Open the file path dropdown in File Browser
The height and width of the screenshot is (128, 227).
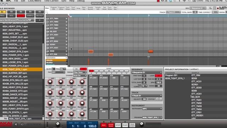click(17, 20)
